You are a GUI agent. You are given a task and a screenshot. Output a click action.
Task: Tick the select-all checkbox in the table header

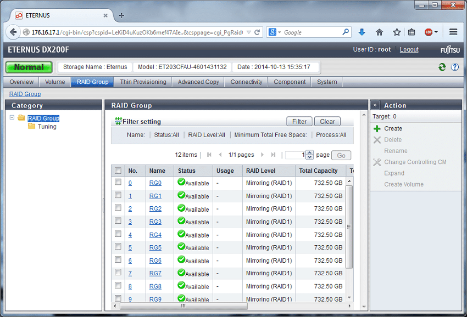(x=118, y=171)
